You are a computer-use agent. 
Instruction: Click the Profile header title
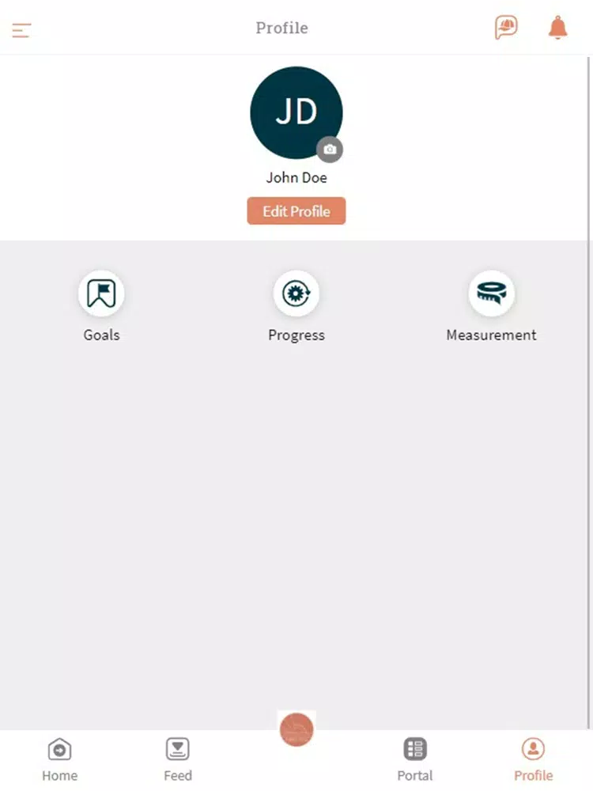(x=282, y=28)
